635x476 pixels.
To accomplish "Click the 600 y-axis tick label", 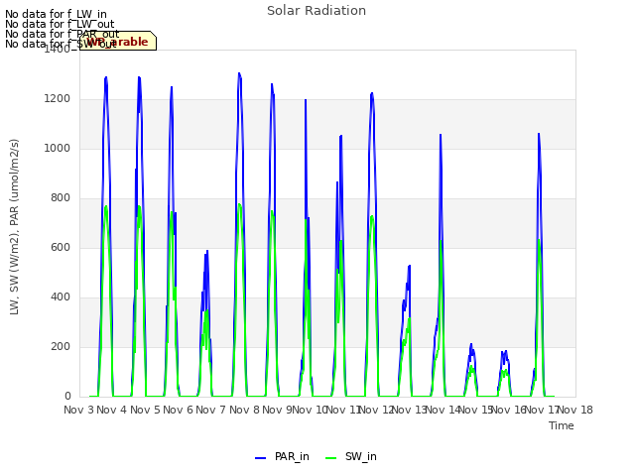I will 61,248.
